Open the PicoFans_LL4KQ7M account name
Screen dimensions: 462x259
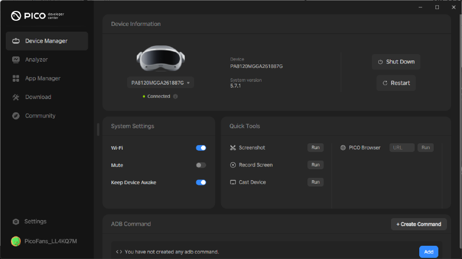pos(51,241)
